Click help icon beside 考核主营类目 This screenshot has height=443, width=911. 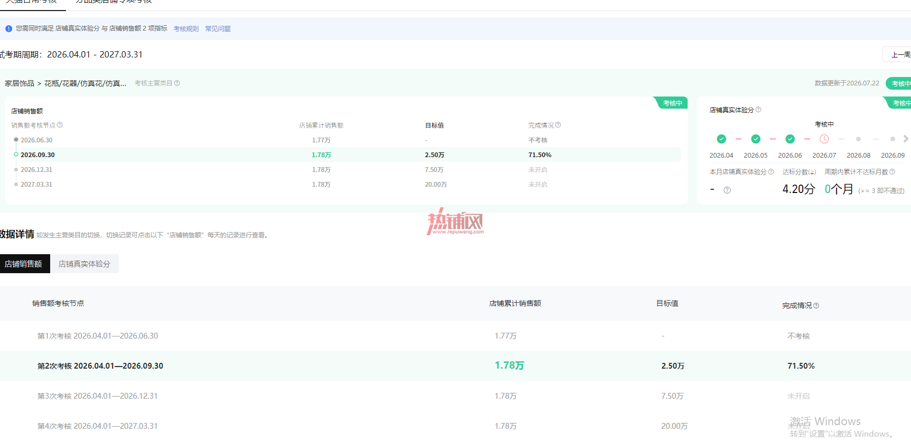click(x=177, y=83)
